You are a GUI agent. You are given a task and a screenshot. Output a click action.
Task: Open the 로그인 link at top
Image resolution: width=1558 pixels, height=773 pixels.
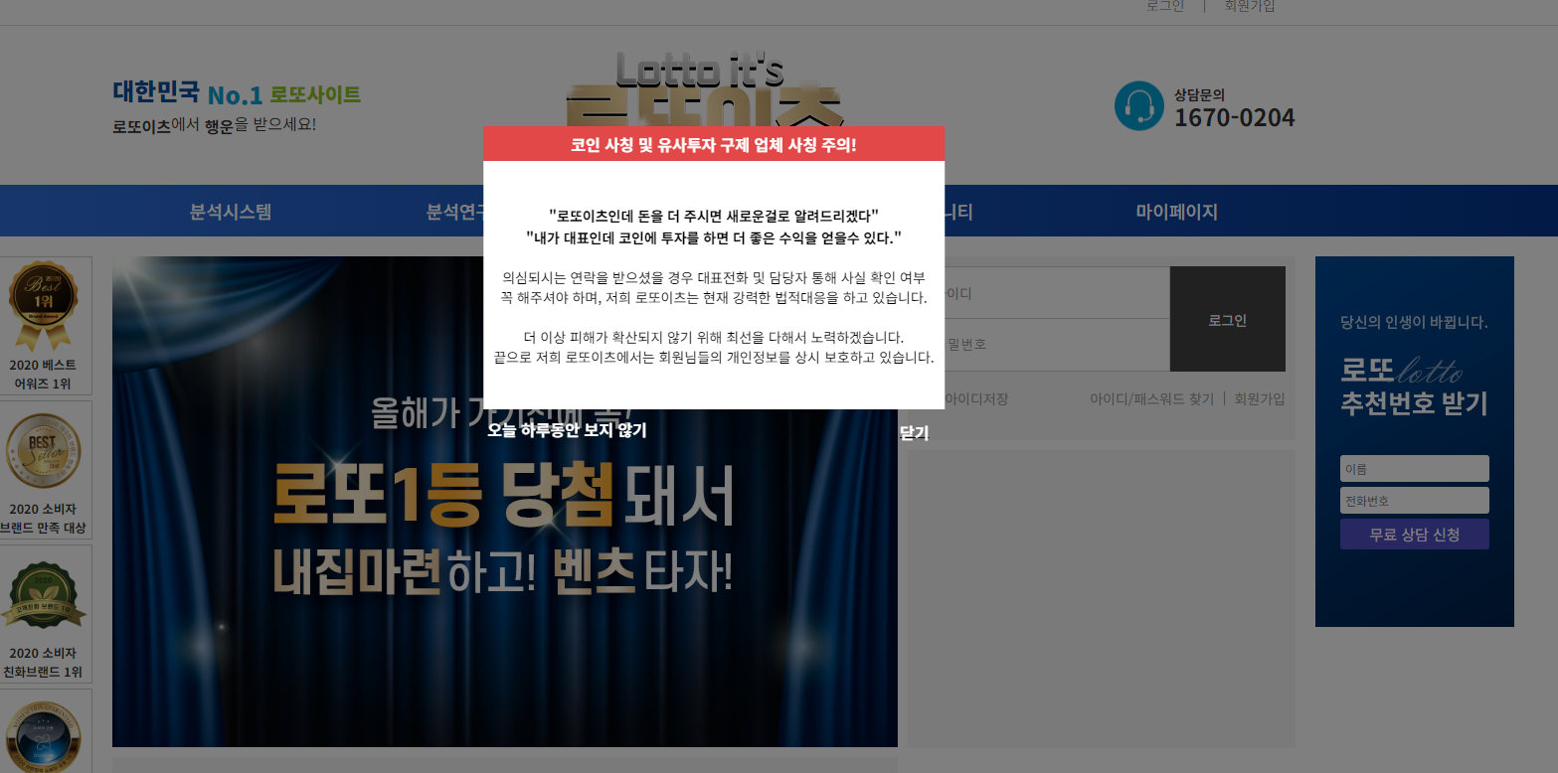point(1165,6)
